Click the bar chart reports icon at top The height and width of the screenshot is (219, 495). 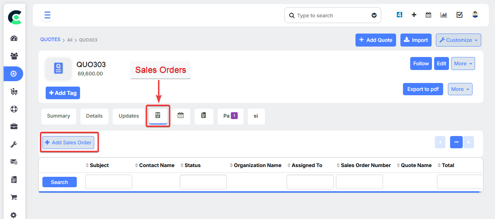(444, 15)
